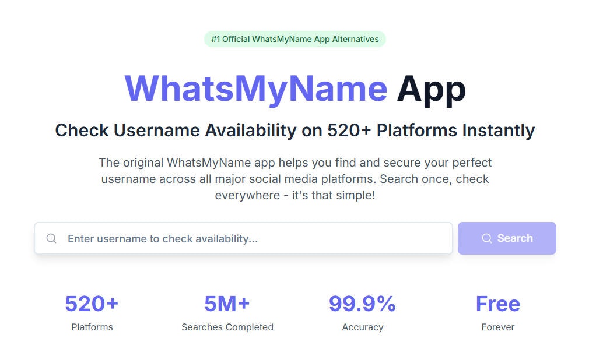Click the 99.9% Accuracy statistic
589x342 pixels.
363,313
